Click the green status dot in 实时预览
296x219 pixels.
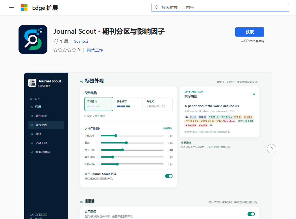coord(254,94)
